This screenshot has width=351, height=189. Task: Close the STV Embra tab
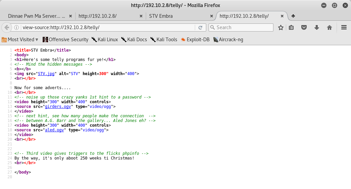(x=211, y=16)
